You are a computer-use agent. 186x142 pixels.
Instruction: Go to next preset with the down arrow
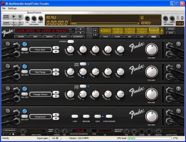coord(80,33)
